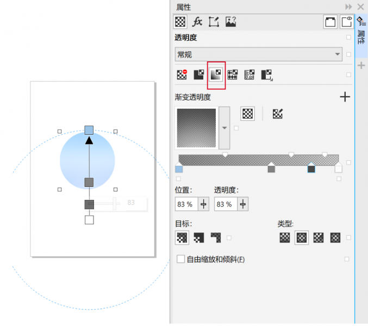Click midpoint marker between gray and dark nodes
Screen dimensions: 368x326
[x=291, y=154]
